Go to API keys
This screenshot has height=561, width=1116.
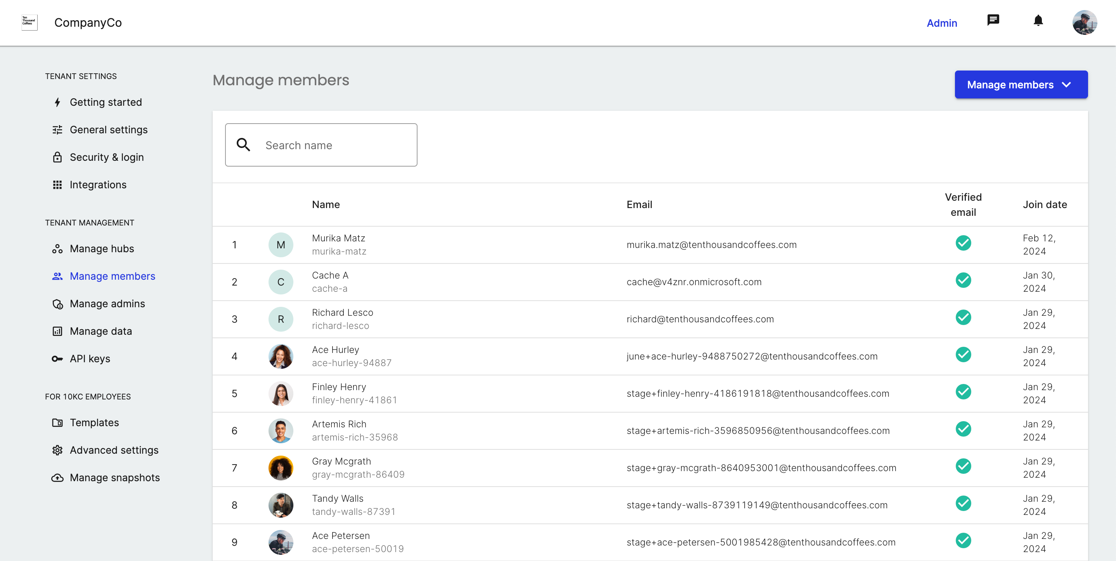(90, 359)
